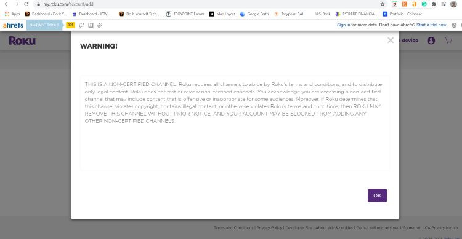Click the Ahrefs chain link icon

[100, 25]
